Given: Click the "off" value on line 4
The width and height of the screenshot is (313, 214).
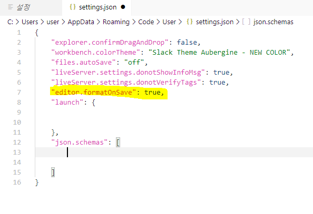Looking at the screenshot, I should pos(134,63).
